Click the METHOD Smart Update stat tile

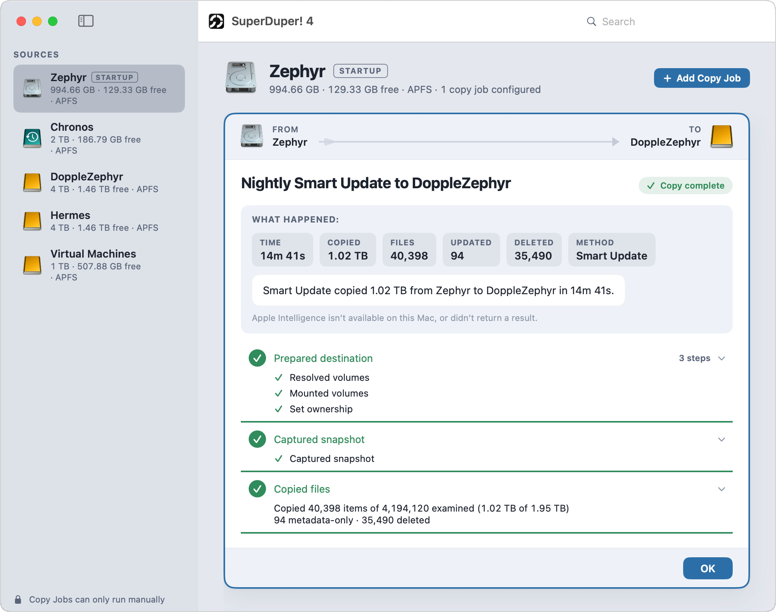[x=612, y=250]
